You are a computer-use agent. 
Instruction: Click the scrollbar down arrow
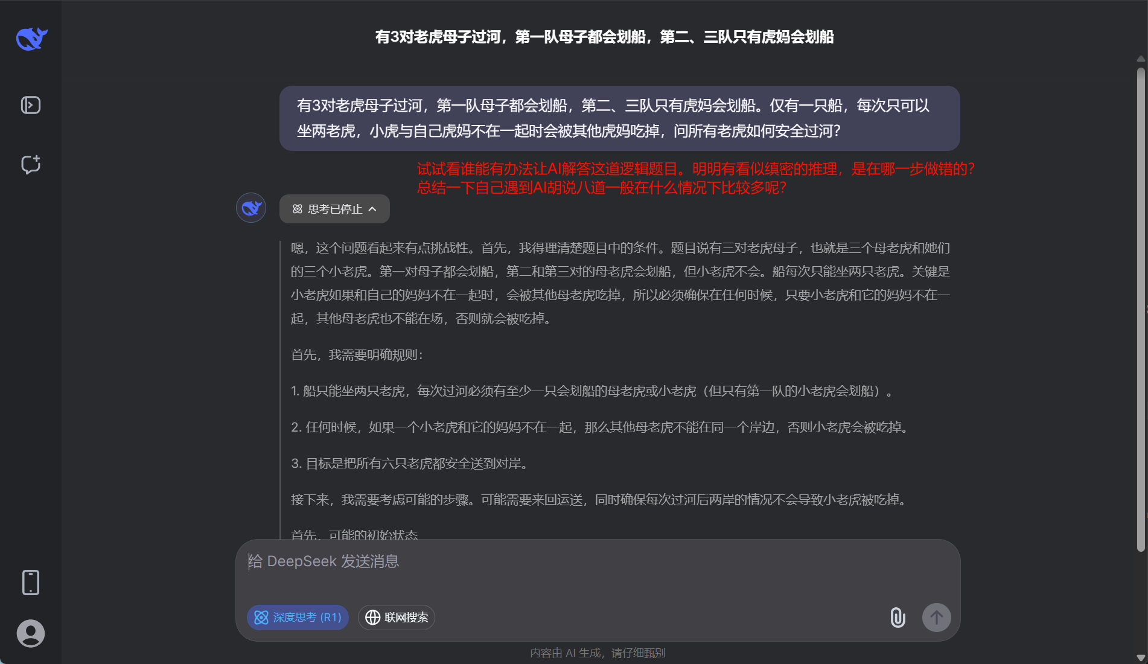pyautogui.click(x=1140, y=657)
